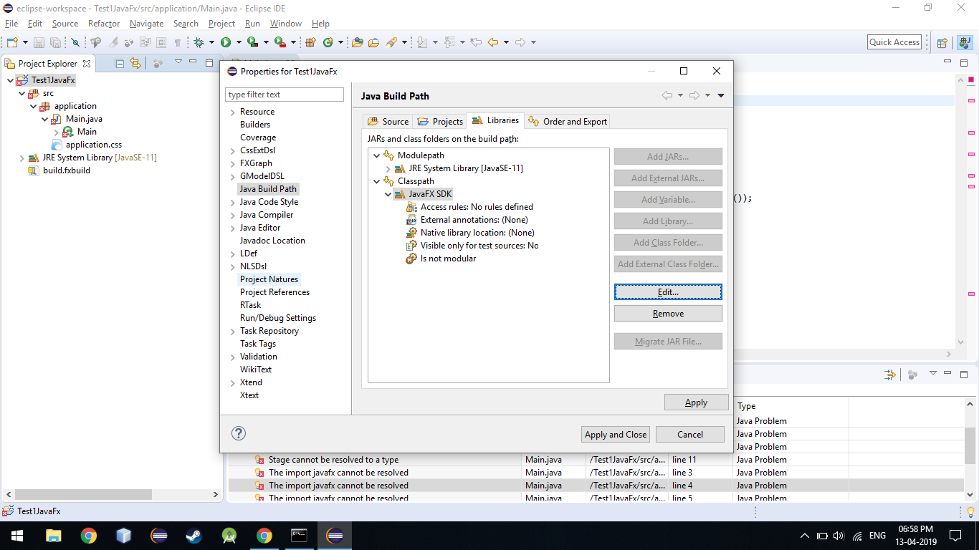This screenshot has width=979, height=550.
Task: Click the Debug bug icon in toolbar
Action: (x=199, y=42)
